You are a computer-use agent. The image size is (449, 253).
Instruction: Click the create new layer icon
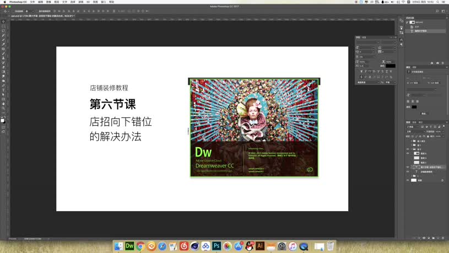(438, 238)
